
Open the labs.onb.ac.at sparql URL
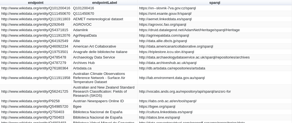(168, 101)
